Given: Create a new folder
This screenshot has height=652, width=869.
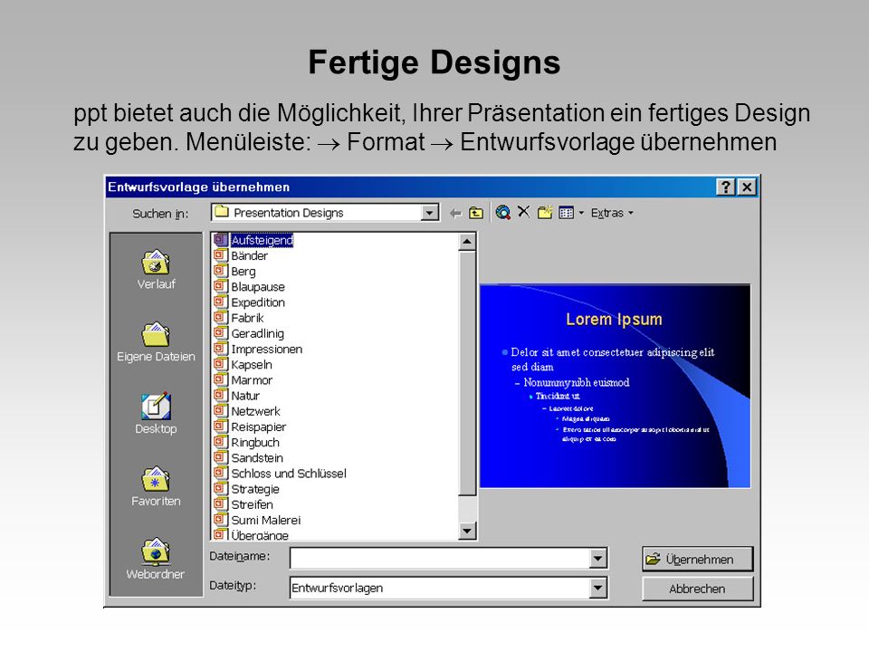Looking at the screenshot, I should click(x=545, y=212).
